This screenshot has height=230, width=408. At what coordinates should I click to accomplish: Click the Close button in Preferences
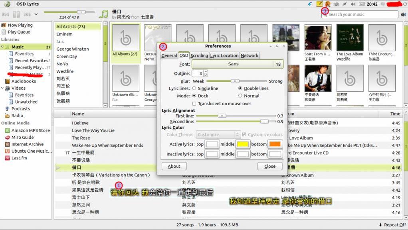(x=270, y=166)
